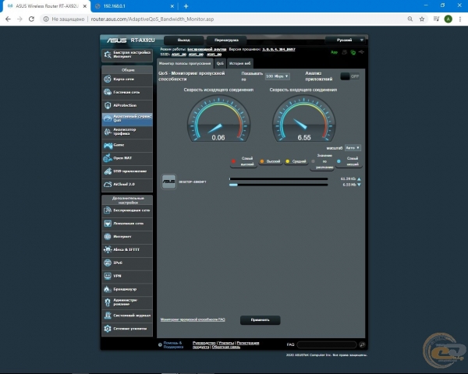Click the FAQ search magnifier icon

click(362, 344)
